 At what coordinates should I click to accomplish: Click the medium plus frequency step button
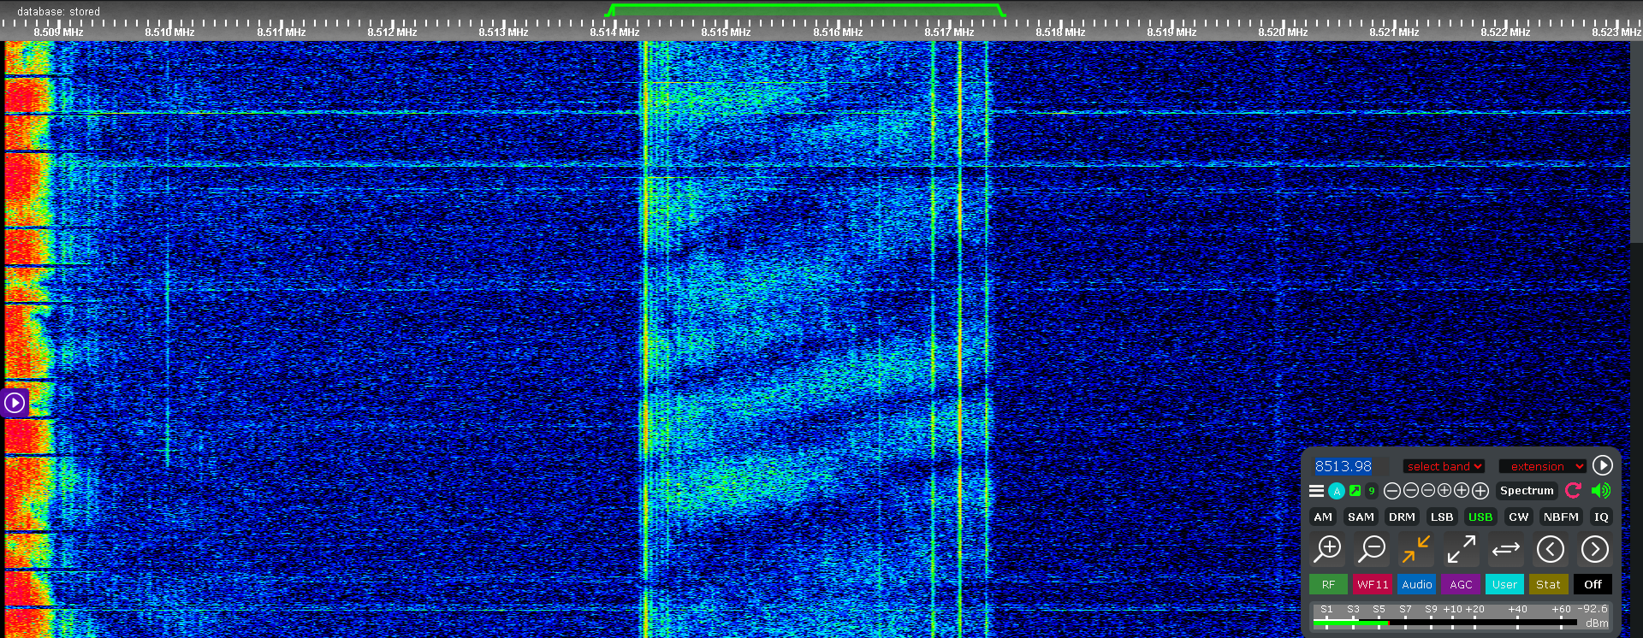[1462, 491]
